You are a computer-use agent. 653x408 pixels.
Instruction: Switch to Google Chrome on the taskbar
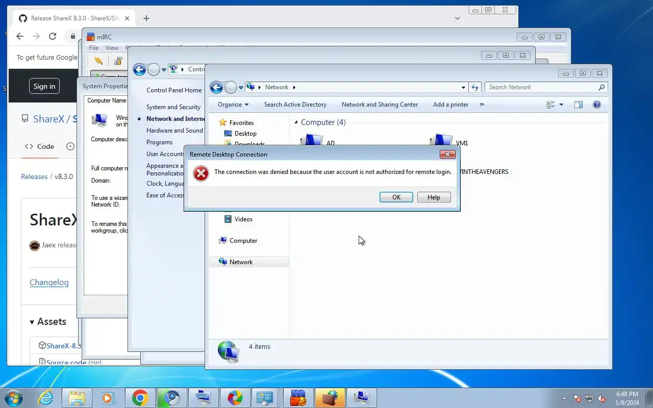pos(140,398)
